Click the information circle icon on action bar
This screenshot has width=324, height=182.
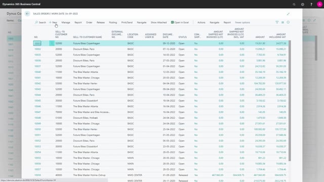(x=288, y=22)
